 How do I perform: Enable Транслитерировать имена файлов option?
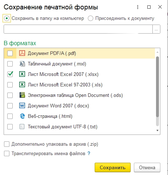[7, 154]
